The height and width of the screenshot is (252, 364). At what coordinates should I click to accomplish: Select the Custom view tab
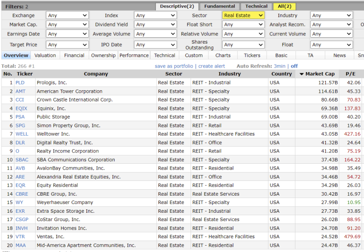click(x=194, y=55)
